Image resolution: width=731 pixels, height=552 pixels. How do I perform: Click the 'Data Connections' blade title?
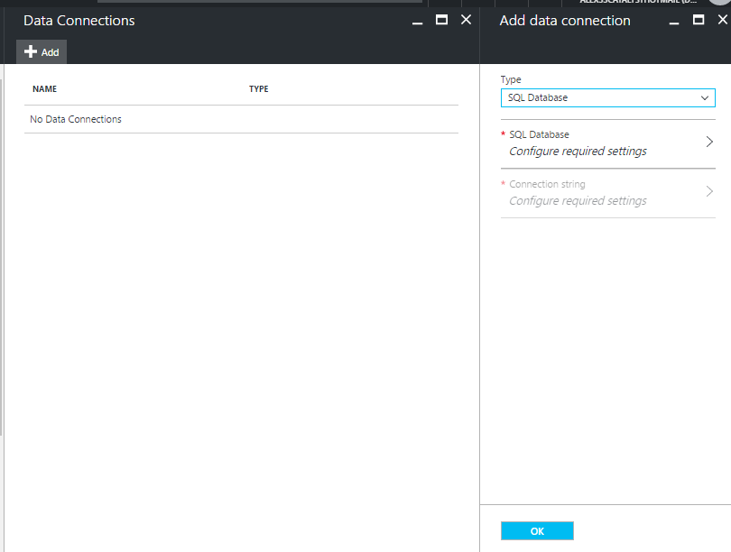(x=79, y=21)
